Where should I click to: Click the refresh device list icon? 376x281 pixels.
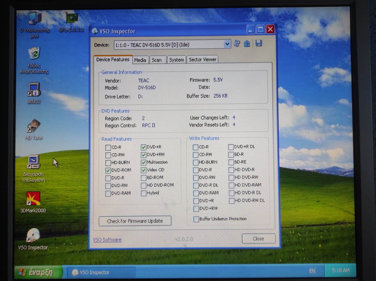click(237, 44)
